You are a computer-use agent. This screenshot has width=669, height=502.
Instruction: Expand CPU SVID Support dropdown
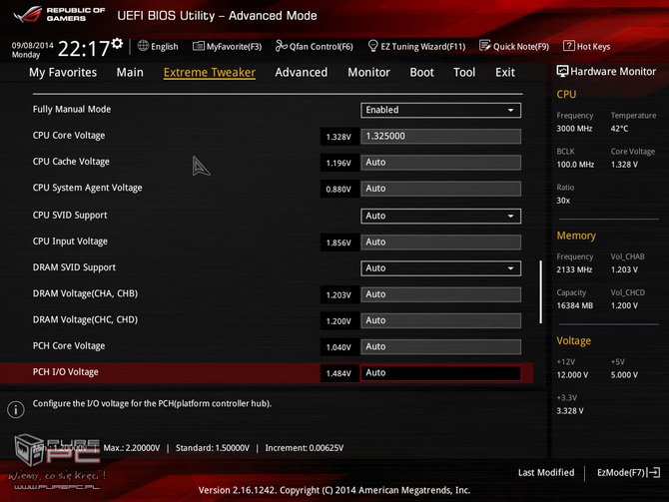[x=440, y=216]
